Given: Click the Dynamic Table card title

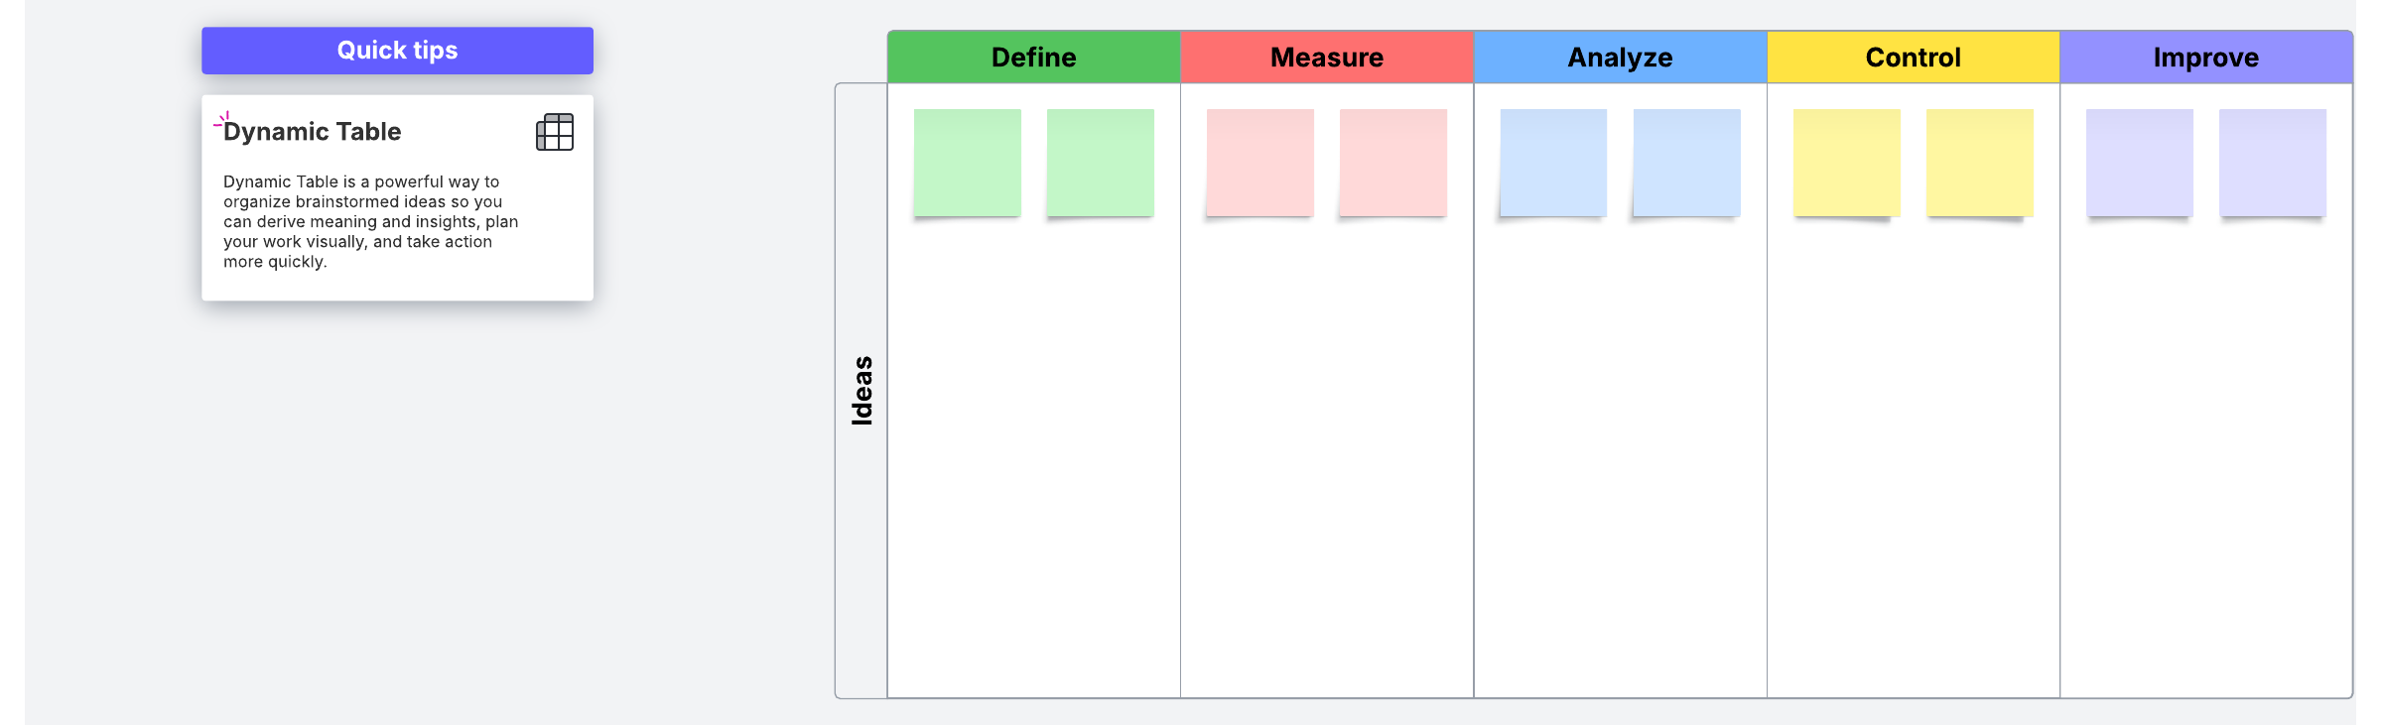Looking at the screenshot, I should pyautogui.click(x=313, y=132).
